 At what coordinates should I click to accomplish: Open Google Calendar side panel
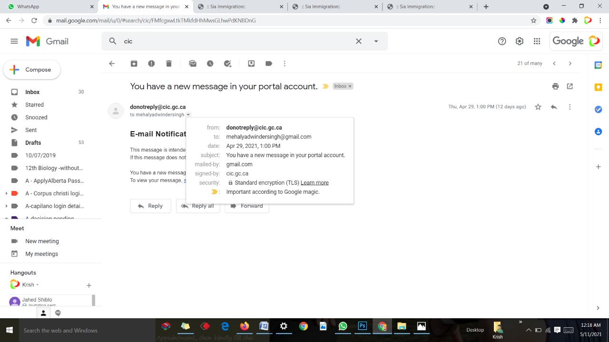(x=599, y=65)
